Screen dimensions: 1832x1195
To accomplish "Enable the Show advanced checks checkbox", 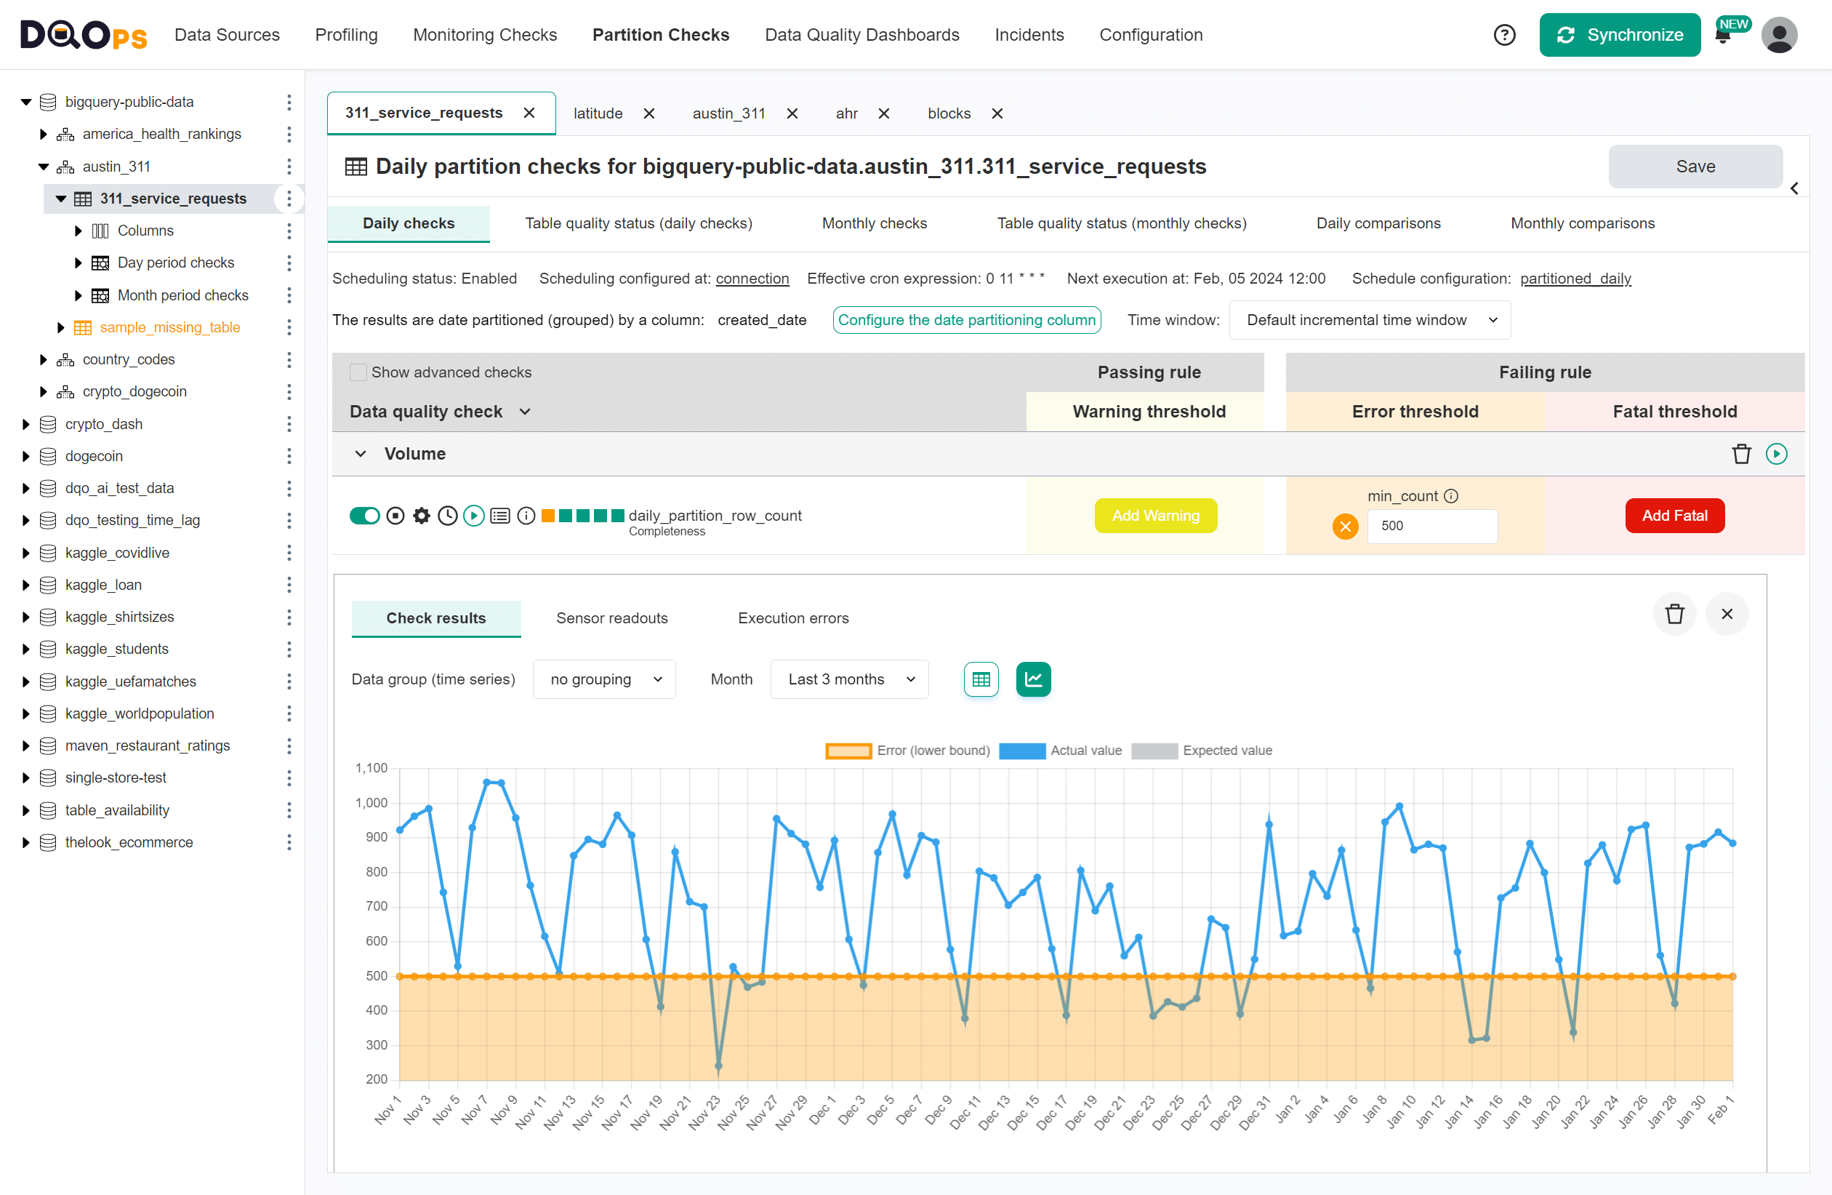I will (358, 372).
